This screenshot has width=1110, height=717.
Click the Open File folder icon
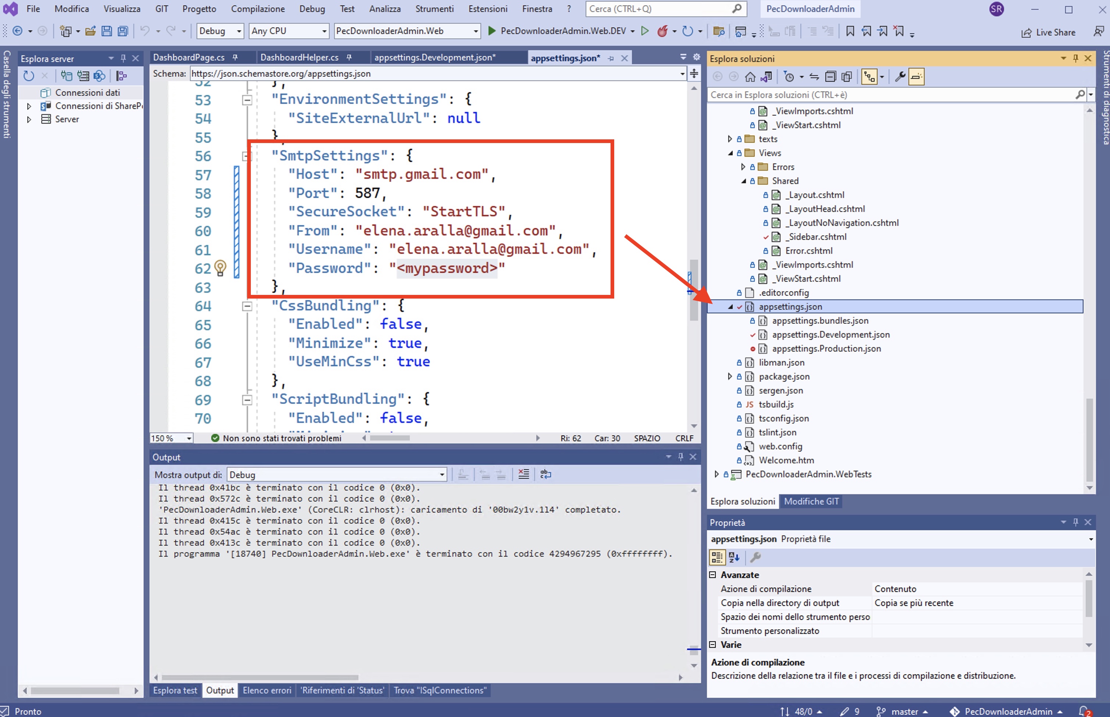click(90, 31)
